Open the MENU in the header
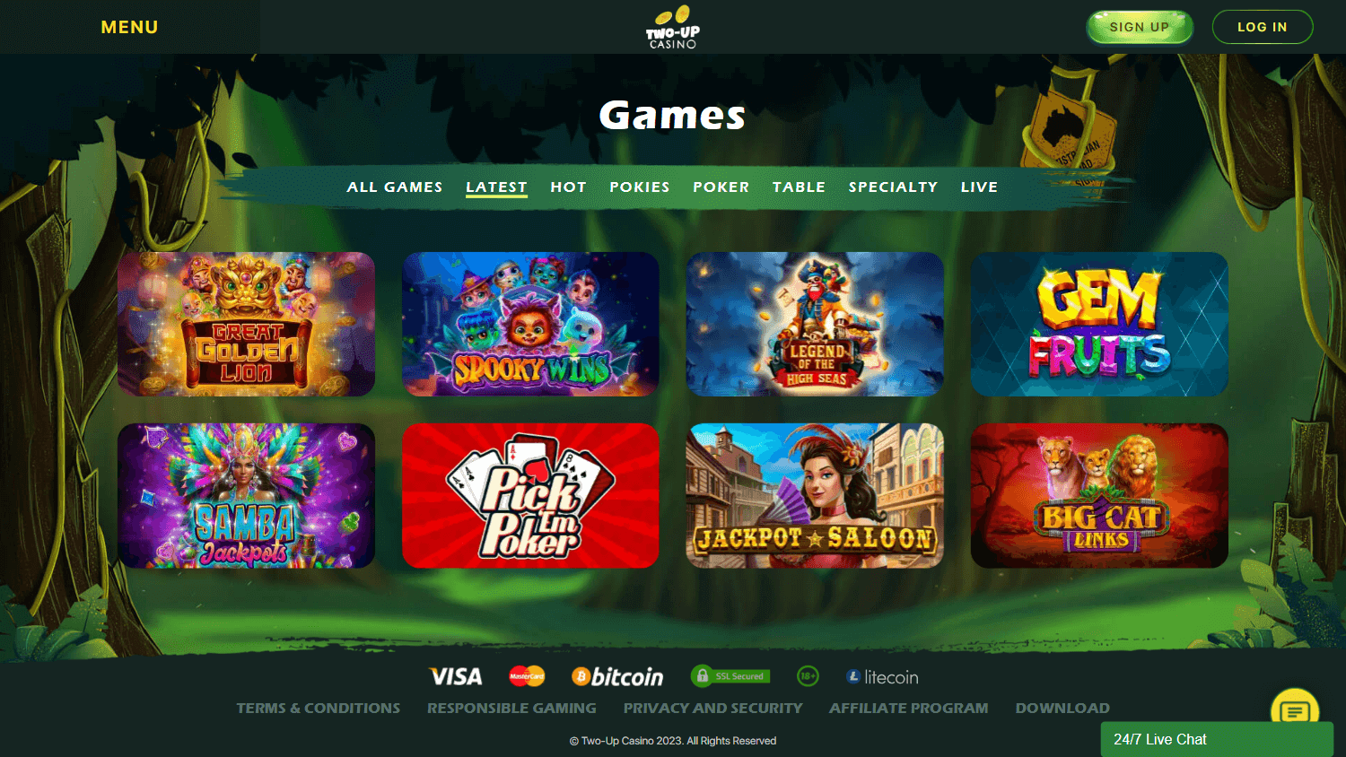This screenshot has height=757, width=1346. 129,27
